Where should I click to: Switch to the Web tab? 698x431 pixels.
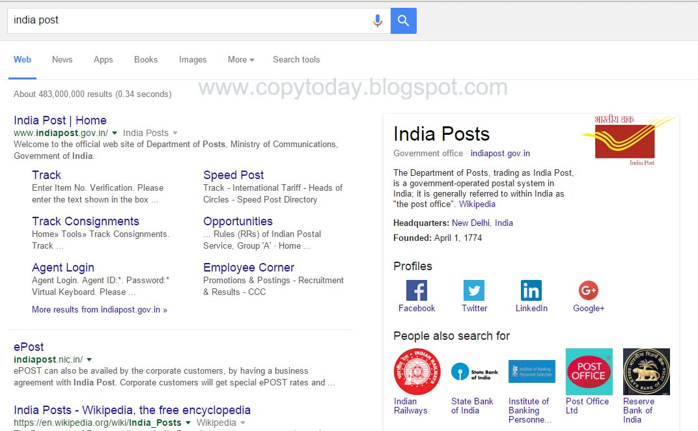[22, 60]
